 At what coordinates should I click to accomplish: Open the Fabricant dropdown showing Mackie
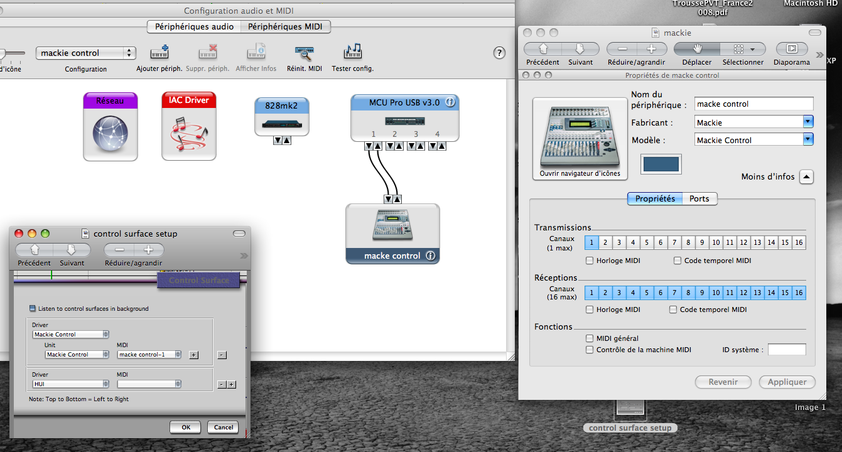pyautogui.click(x=754, y=122)
